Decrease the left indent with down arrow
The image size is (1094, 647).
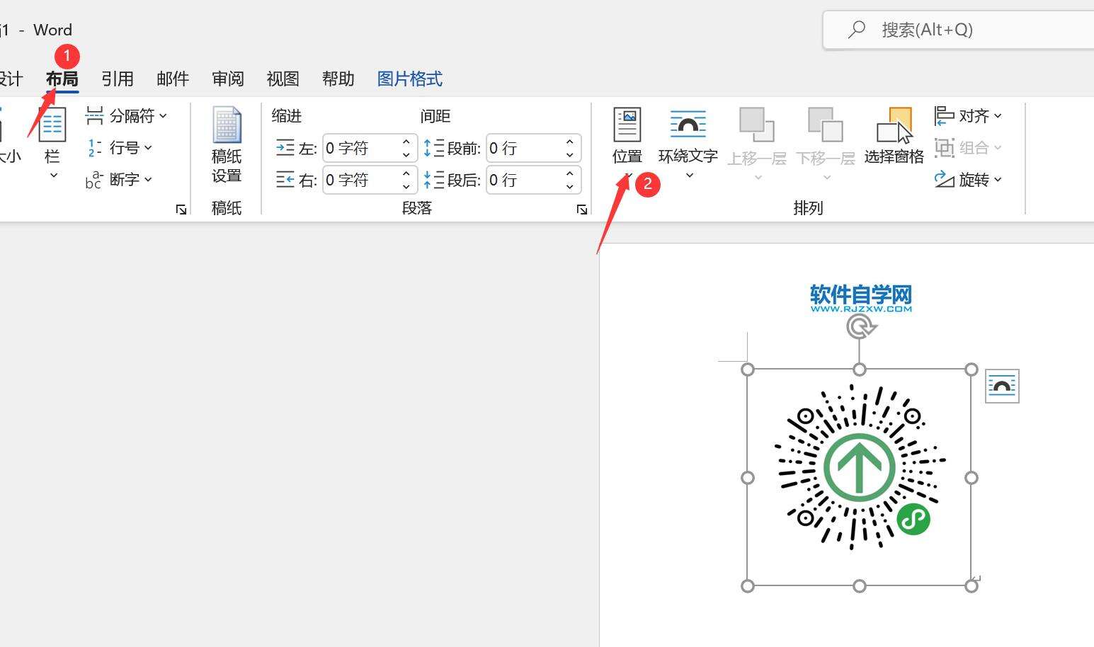[406, 155]
